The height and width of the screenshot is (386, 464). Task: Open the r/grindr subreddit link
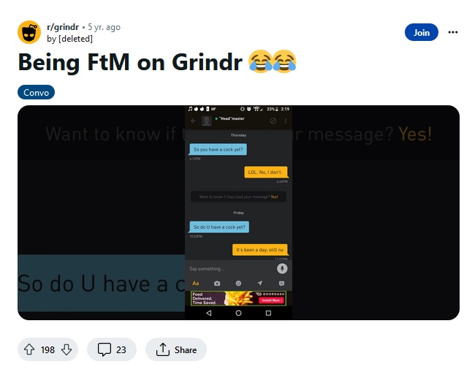point(63,27)
